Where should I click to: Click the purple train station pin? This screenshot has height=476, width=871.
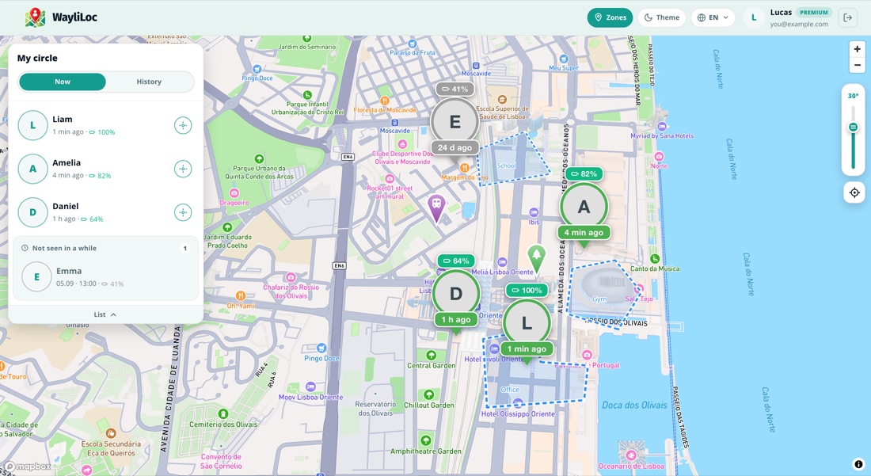click(x=436, y=208)
